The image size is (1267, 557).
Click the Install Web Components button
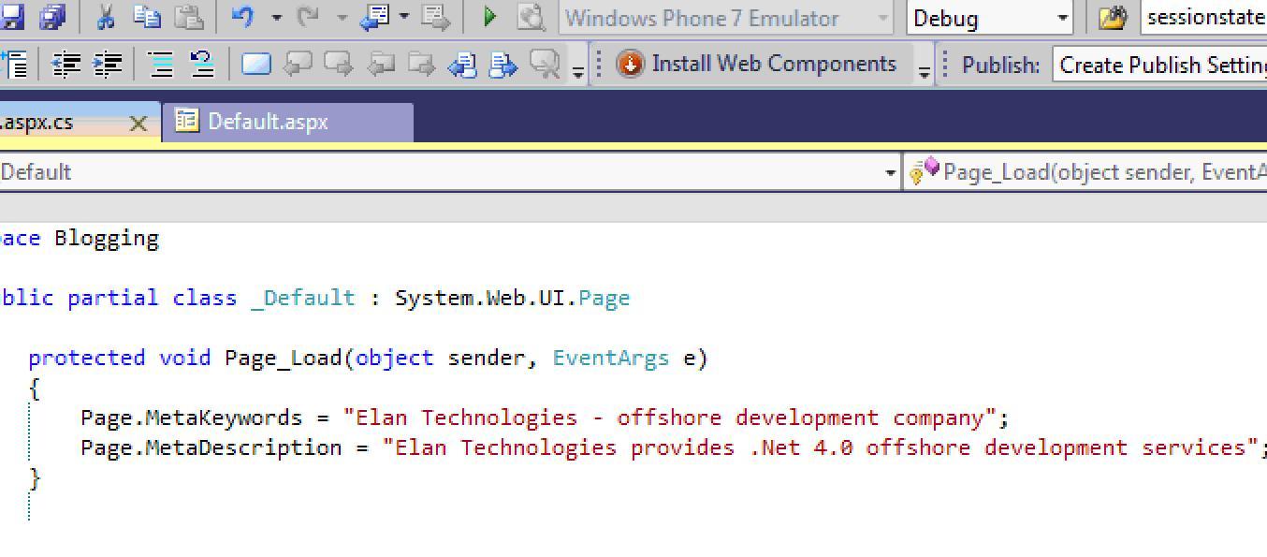coord(758,64)
